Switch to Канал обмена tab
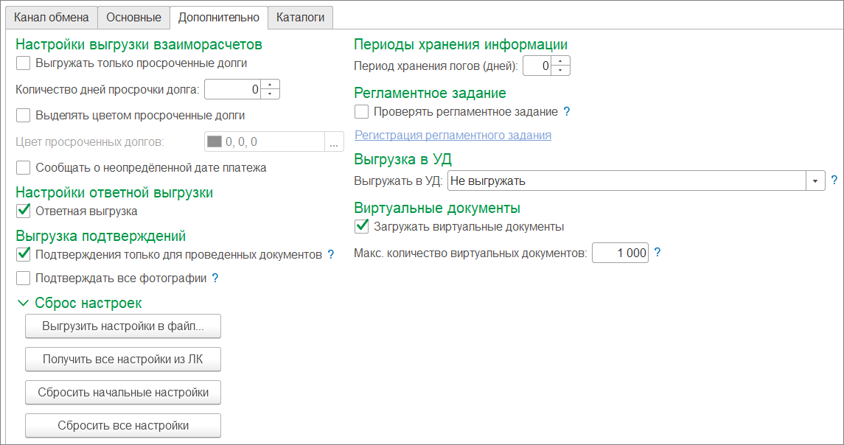 click(x=51, y=17)
